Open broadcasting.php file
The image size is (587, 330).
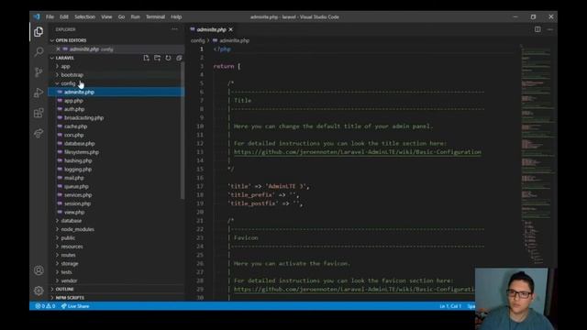[83, 118]
